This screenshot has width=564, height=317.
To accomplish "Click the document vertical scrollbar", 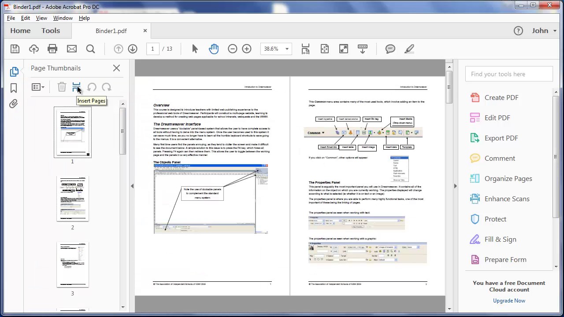I will (x=449, y=87).
